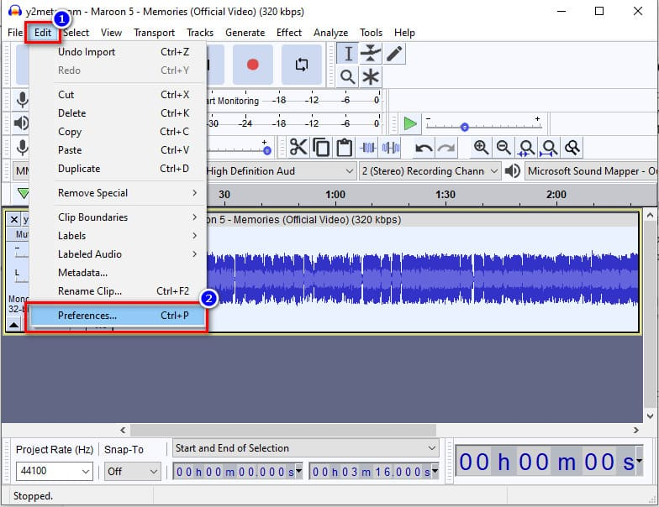Click Metadata... in the Edit menu
Viewport: 659px width, 507px height.
coord(82,273)
